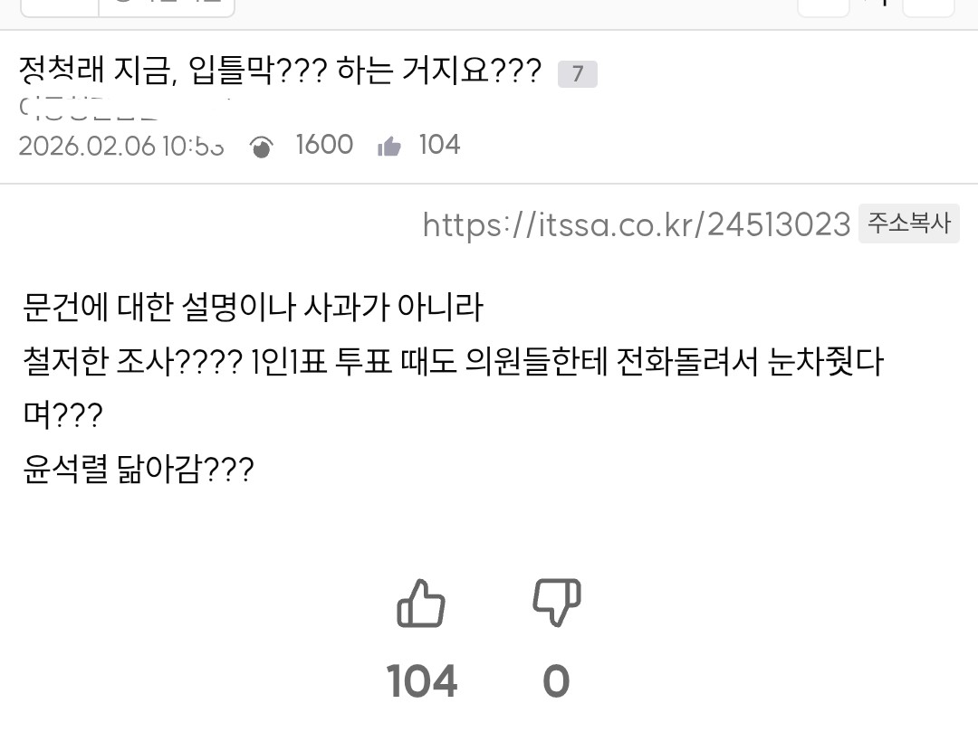Click the 104 like count in post header

coord(439,145)
